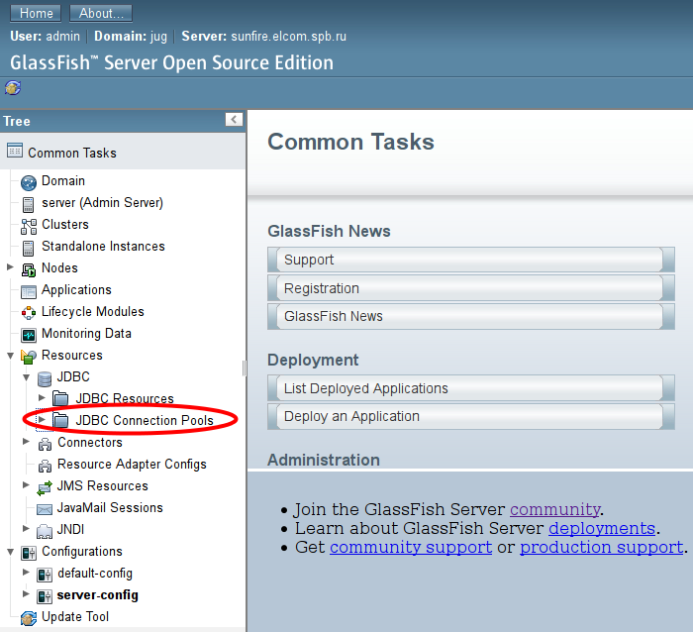Click the Deploy an Application button
693x632 pixels.
(464, 416)
